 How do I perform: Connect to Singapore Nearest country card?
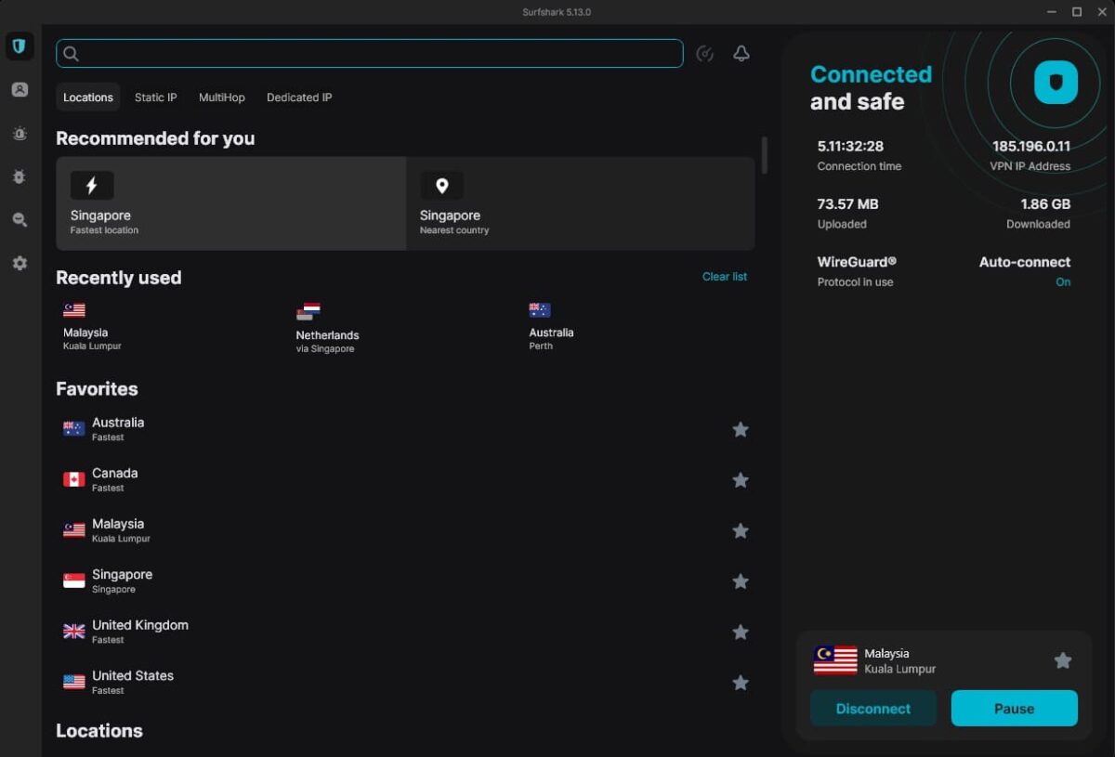[x=581, y=203]
